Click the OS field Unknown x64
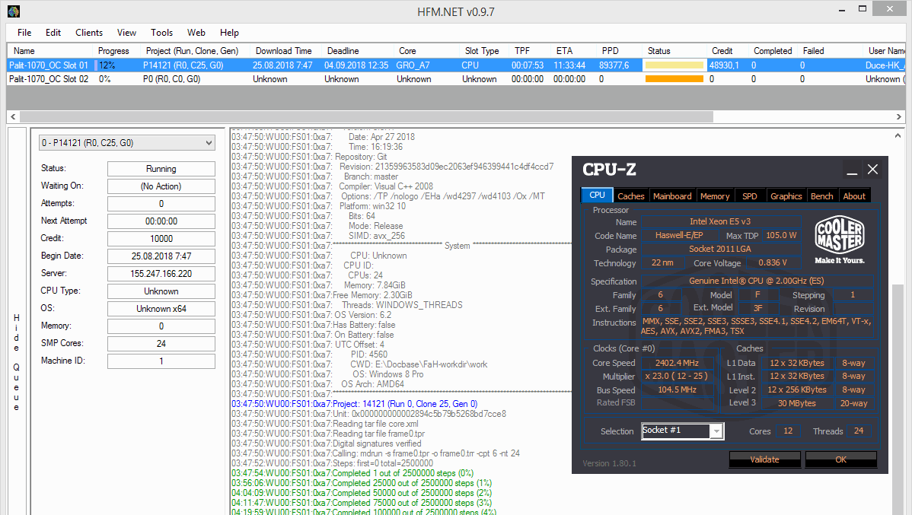Viewport: 912px width, 515px height. (161, 309)
